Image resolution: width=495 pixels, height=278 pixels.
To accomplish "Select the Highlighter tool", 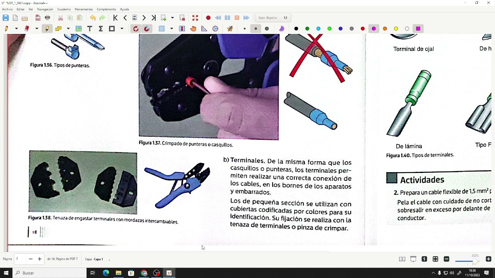I will pyautogui.click(x=47, y=29).
